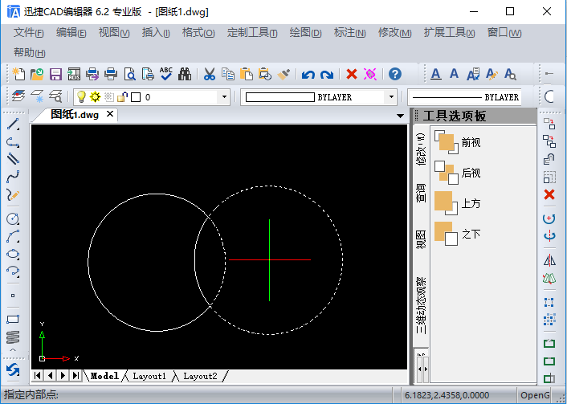Click the white layer 0 color swatch
Screen dimensions: 567x404
tap(136, 97)
